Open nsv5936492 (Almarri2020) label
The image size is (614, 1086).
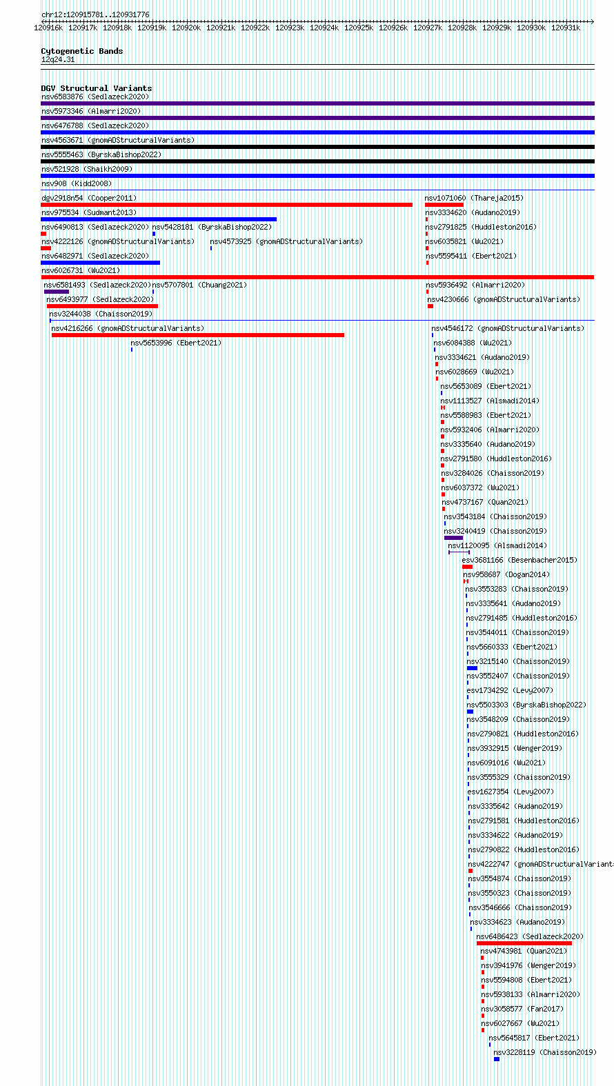click(x=475, y=285)
